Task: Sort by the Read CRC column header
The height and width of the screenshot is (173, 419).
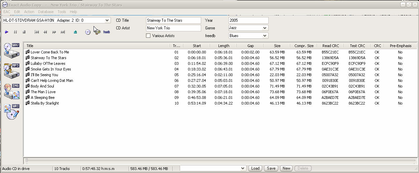Action: (330, 46)
